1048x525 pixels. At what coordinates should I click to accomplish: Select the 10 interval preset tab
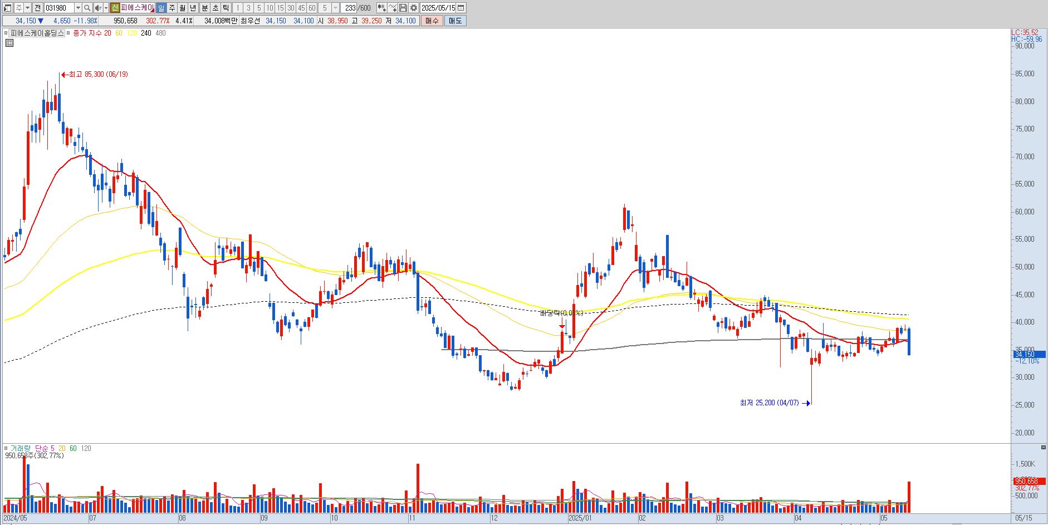tap(270, 8)
